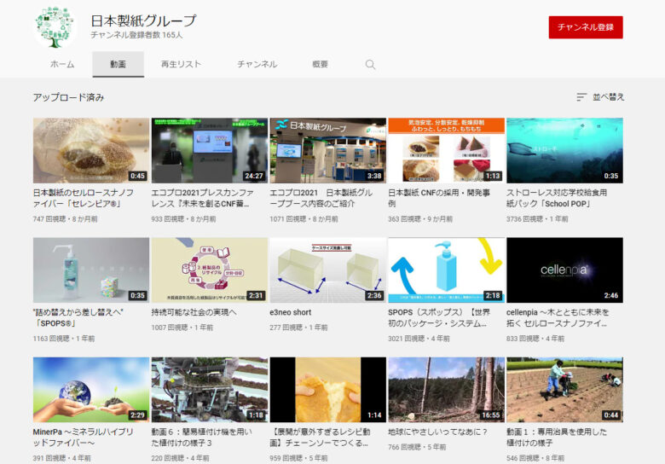Open title 動画６：簡易植付け機を用いた植付け
Image resolution: width=665 pixels, height=464 pixels.
point(201,438)
